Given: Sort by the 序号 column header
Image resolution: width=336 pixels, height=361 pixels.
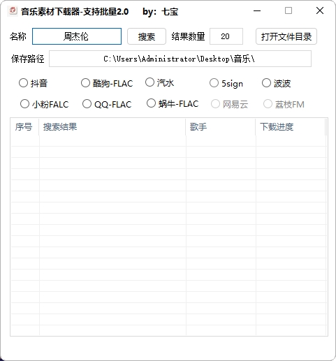Looking at the screenshot, I should pyautogui.click(x=24, y=127).
